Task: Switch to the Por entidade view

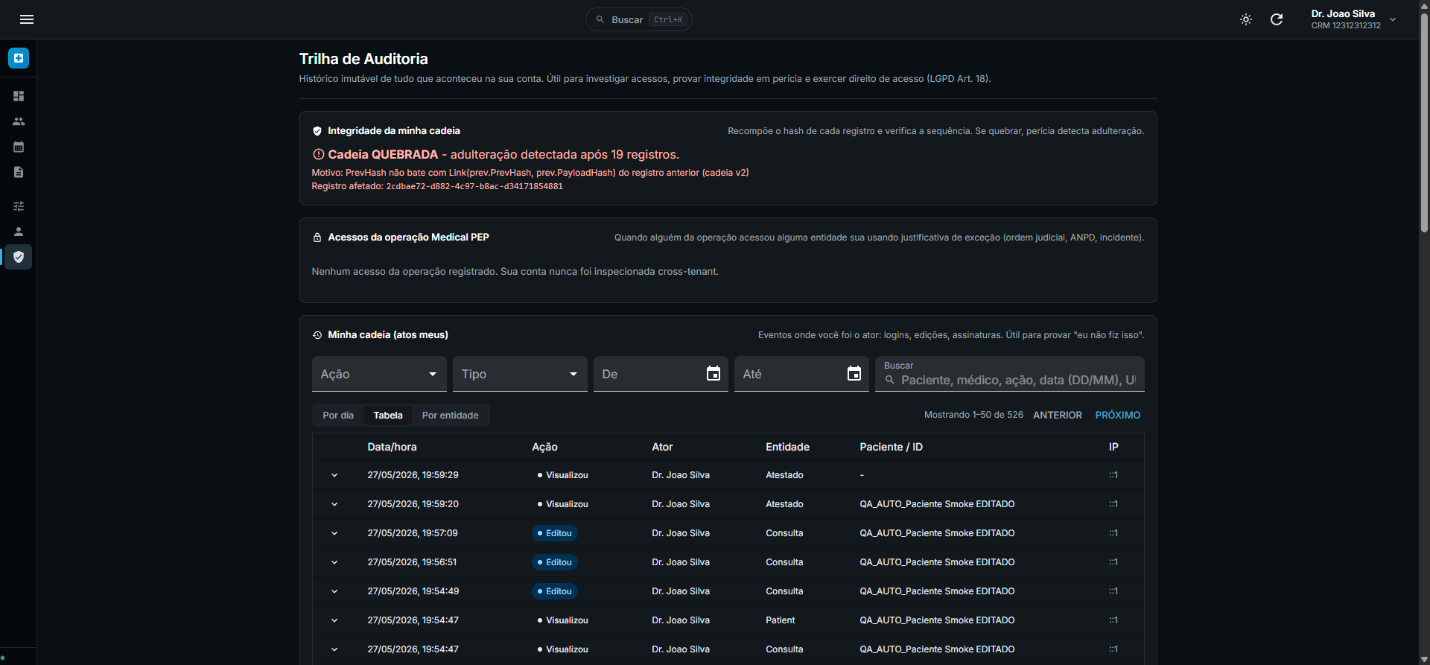Action: [x=451, y=416]
